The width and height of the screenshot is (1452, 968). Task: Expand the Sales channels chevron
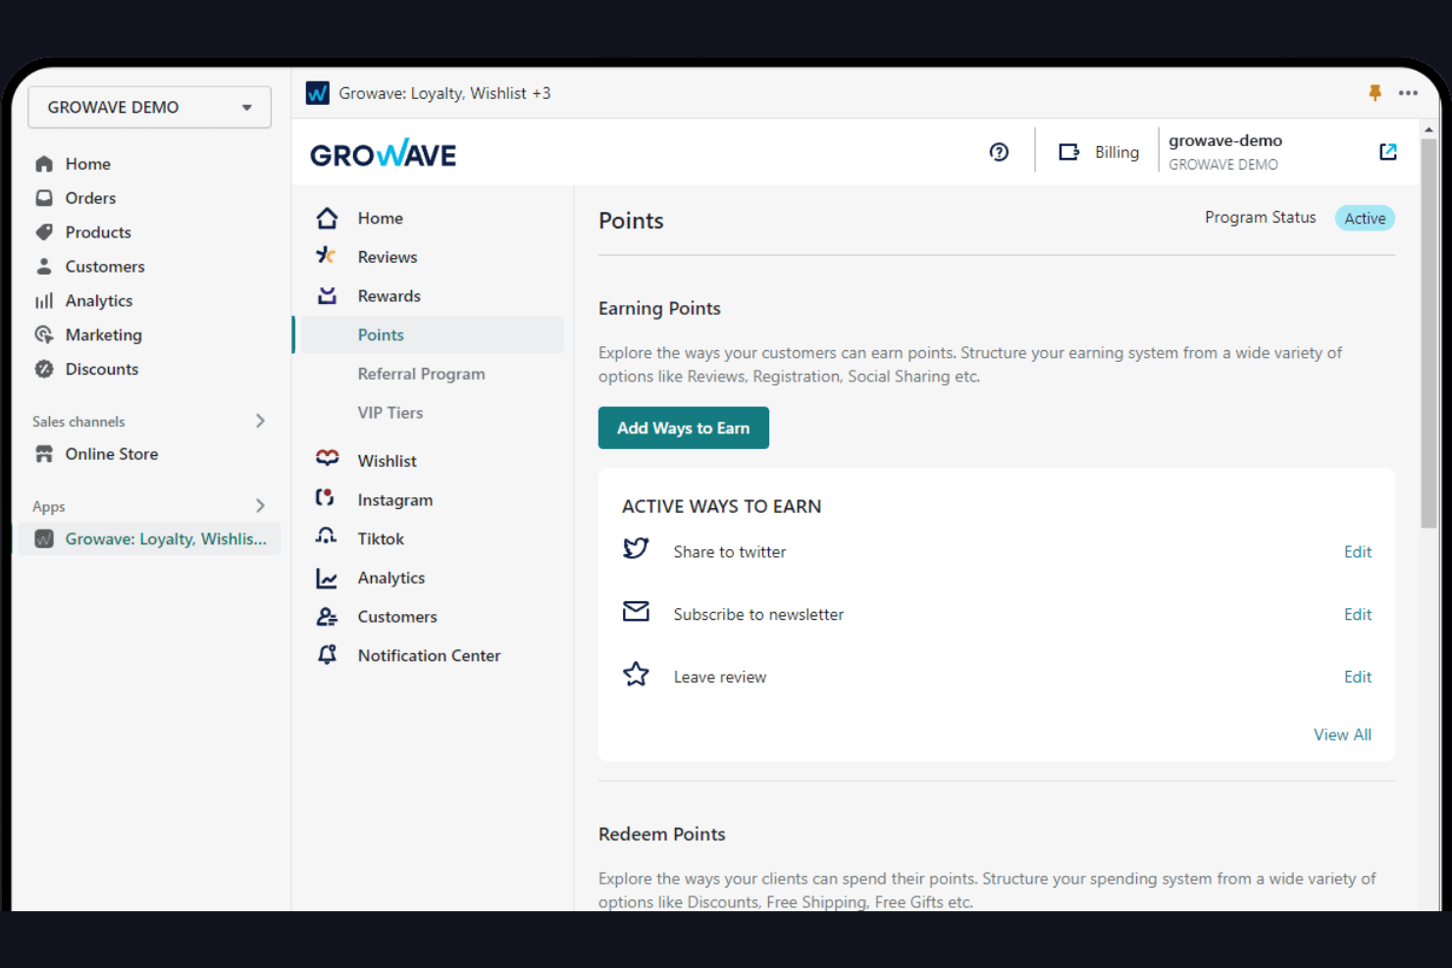[x=260, y=421]
